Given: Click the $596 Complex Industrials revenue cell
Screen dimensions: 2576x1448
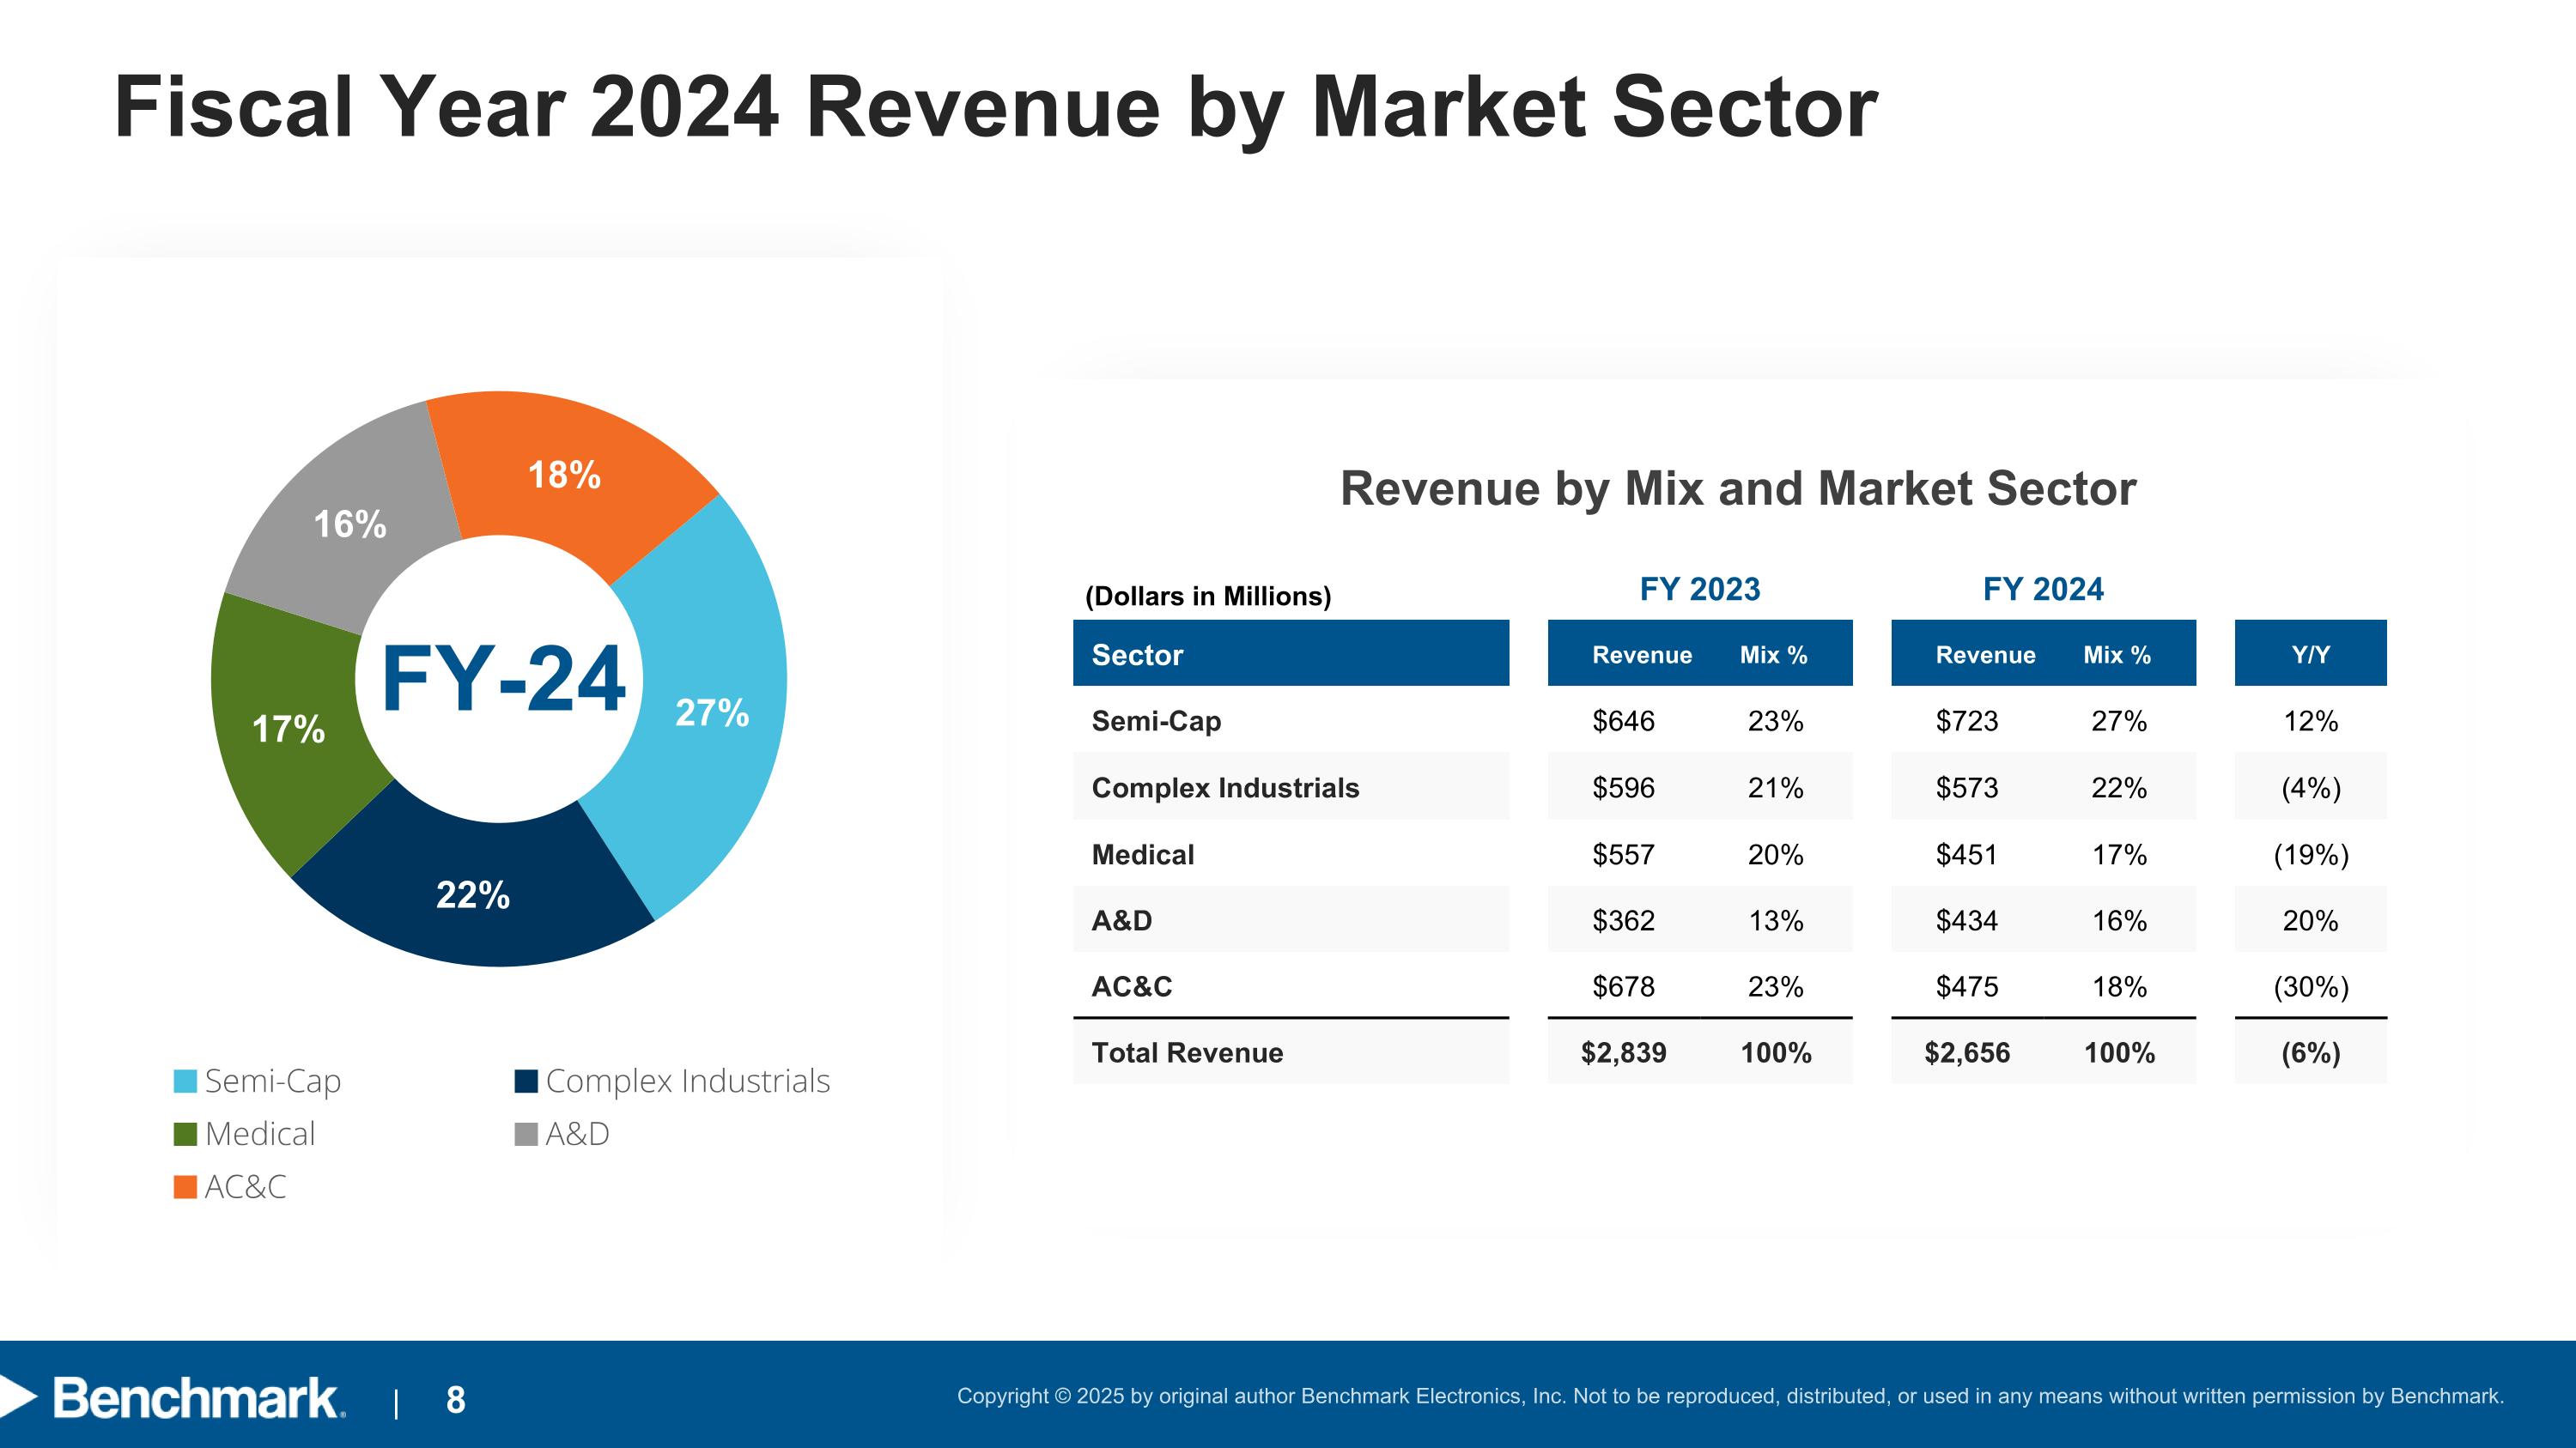Looking at the screenshot, I should pyautogui.click(x=1623, y=789).
